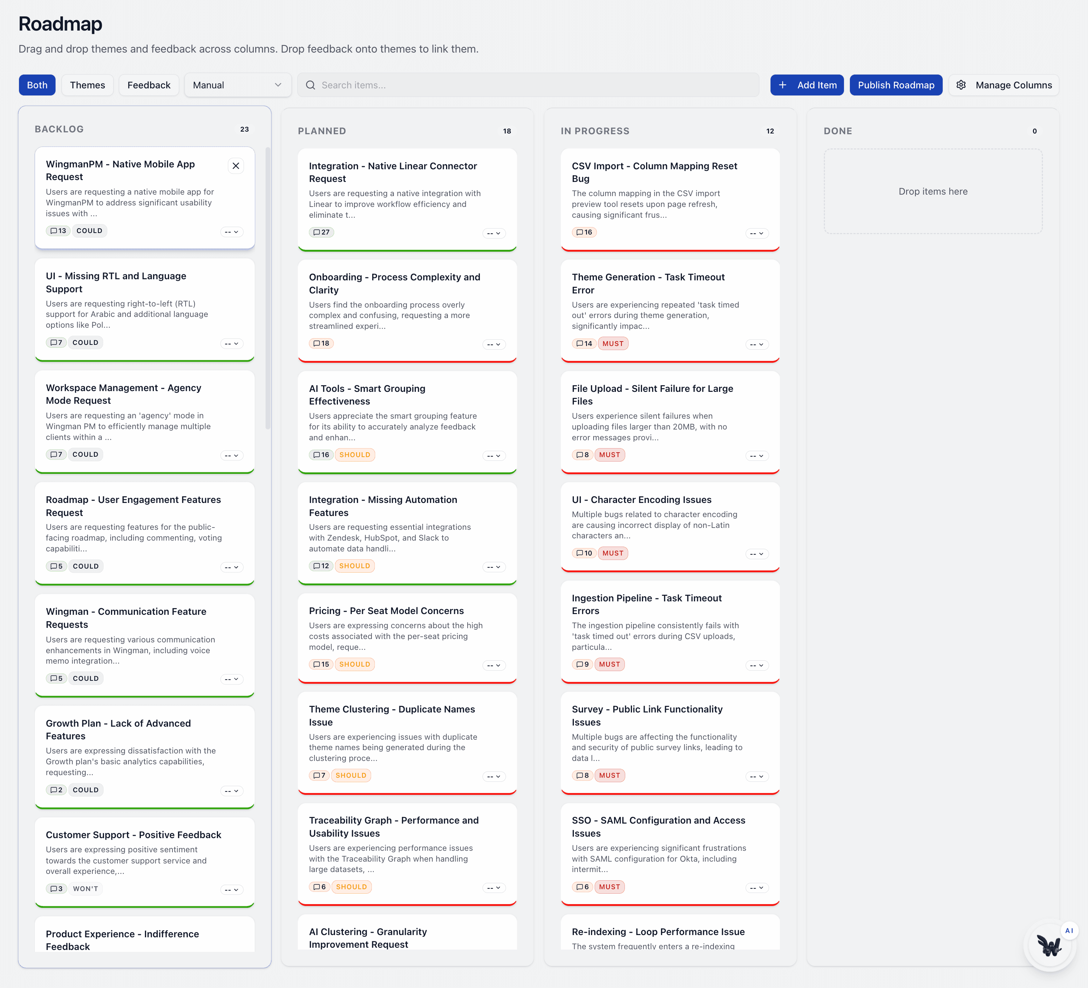Open comment count 10 on Character Encoding card
This screenshot has width=1088, height=988.
585,553
